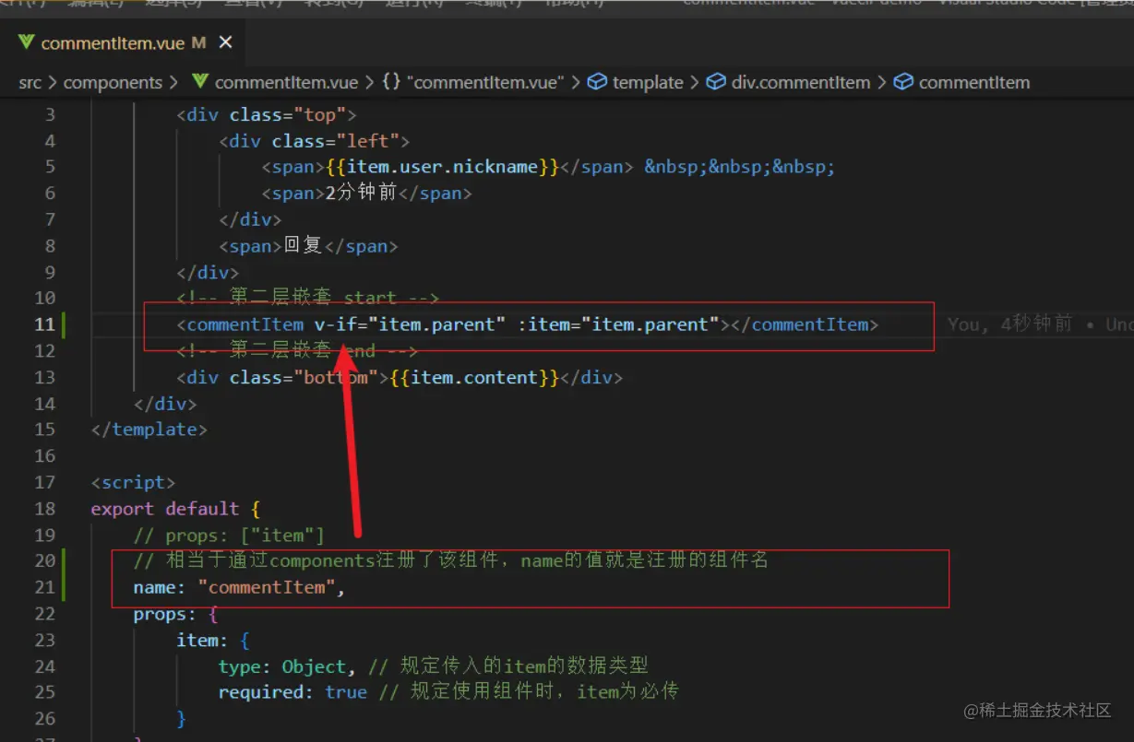The width and height of the screenshot is (1134, 742).
Task: Click the "回复" span text on line 8
Action: (x=304, y=246)
